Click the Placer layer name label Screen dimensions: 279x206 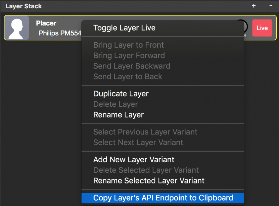[x=46, y=23]
